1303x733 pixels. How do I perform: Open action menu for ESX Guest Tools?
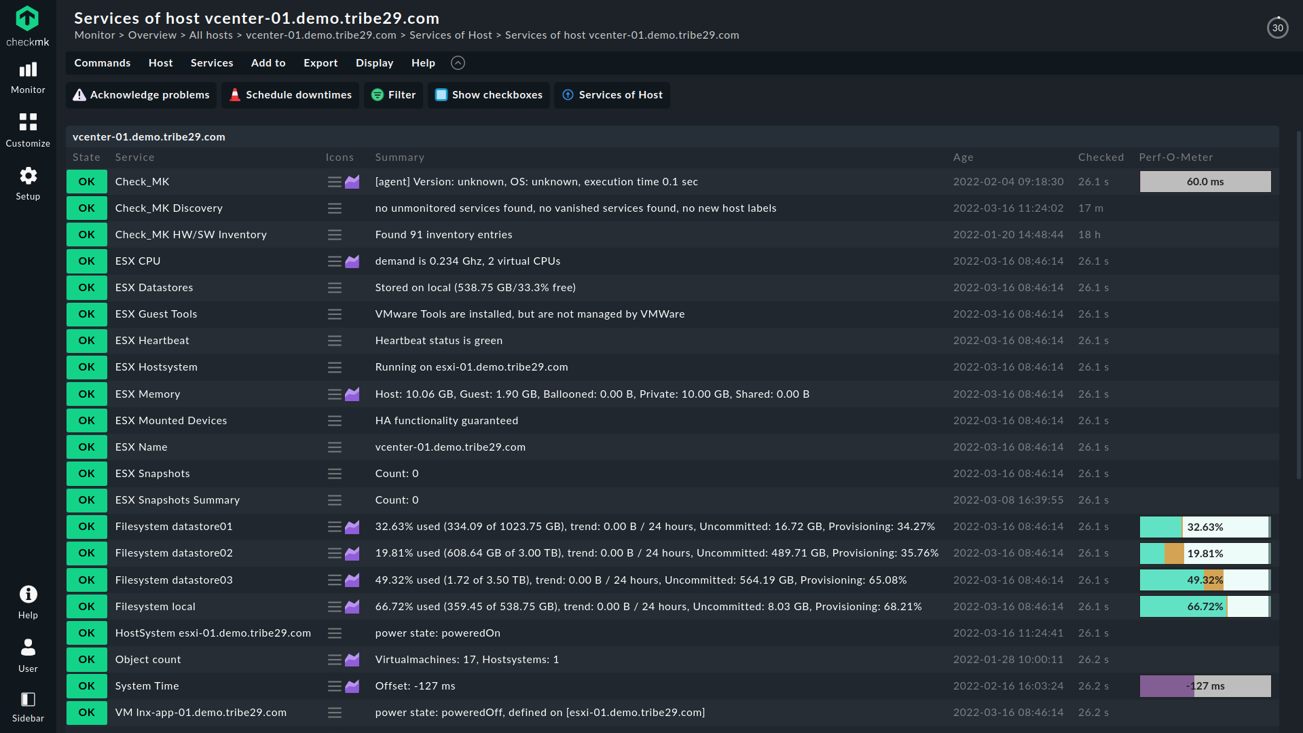point(335,314)
